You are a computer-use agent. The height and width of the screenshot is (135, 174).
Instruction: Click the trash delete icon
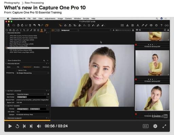coord(30,25)
